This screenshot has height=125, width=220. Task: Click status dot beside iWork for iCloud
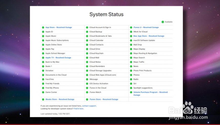coord(131,32)
